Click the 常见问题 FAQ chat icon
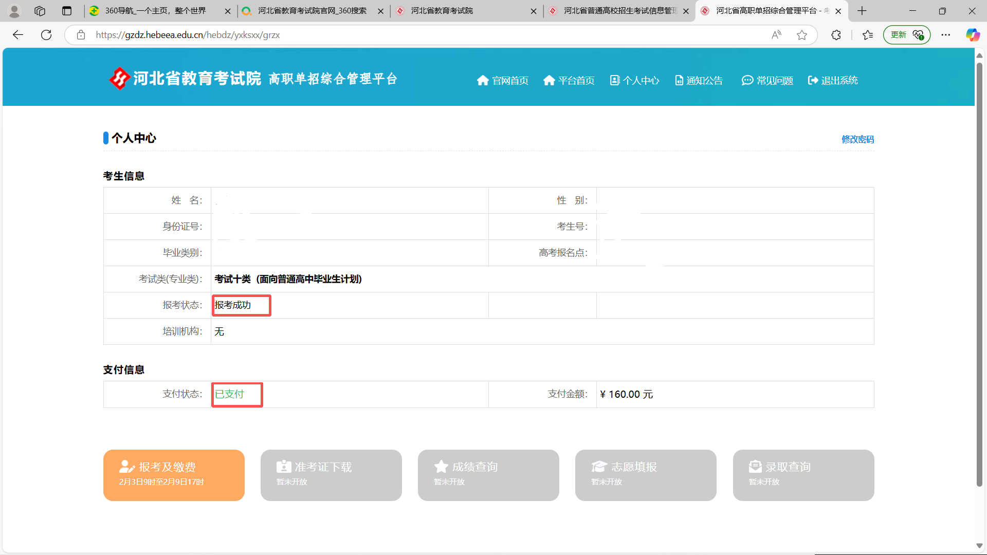 [x=747, y=80]
